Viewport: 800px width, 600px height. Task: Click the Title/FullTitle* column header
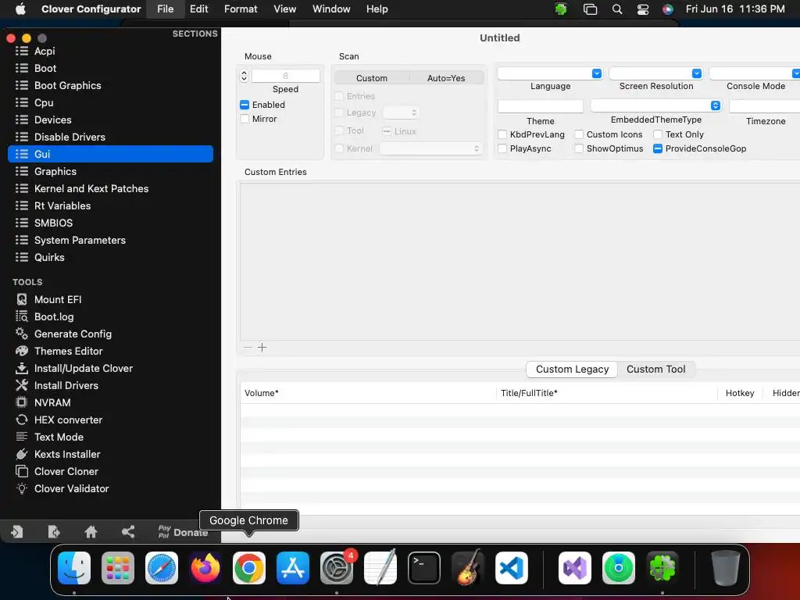coord(606,394)
